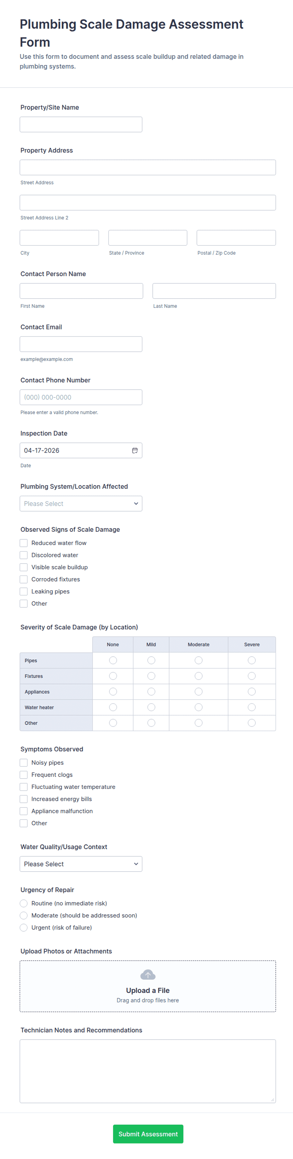Expand Plumbing System/Location Affected dropdown
The width and height of the screenshot is (293, 1159).
point(81,503)
